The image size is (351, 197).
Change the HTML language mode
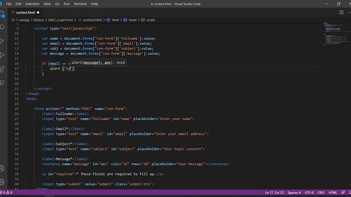click(x=332, y=192)
